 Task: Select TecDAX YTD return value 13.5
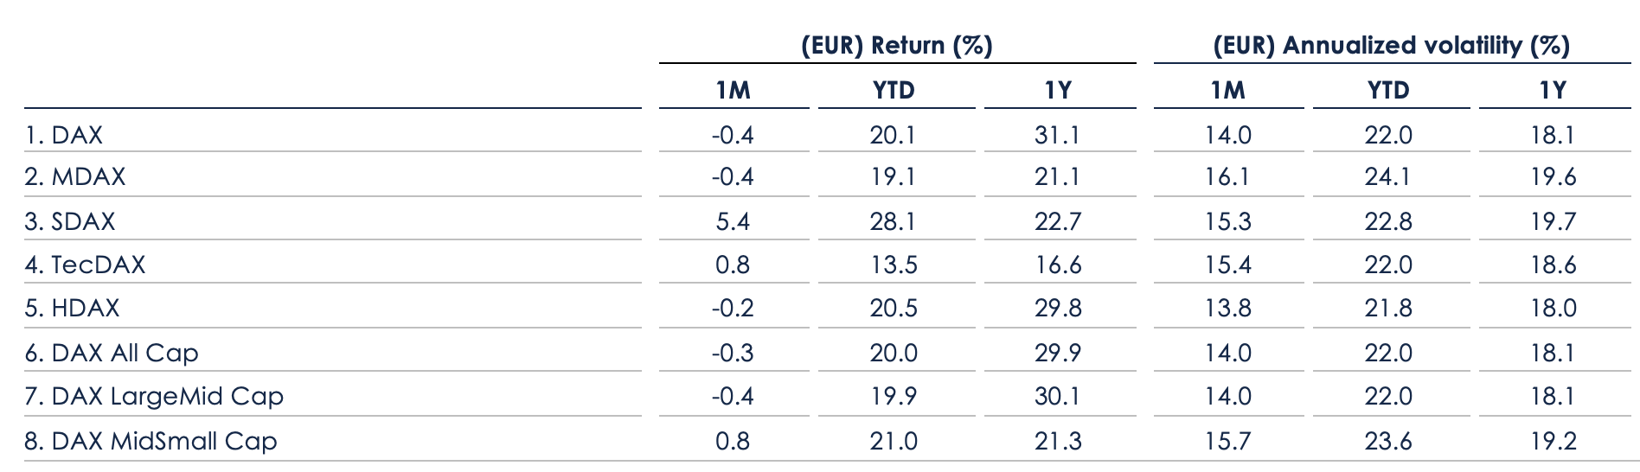click(x=894, y=265)
